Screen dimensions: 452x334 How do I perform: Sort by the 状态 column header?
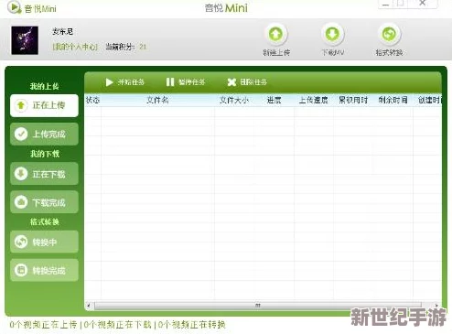[92, 100]
